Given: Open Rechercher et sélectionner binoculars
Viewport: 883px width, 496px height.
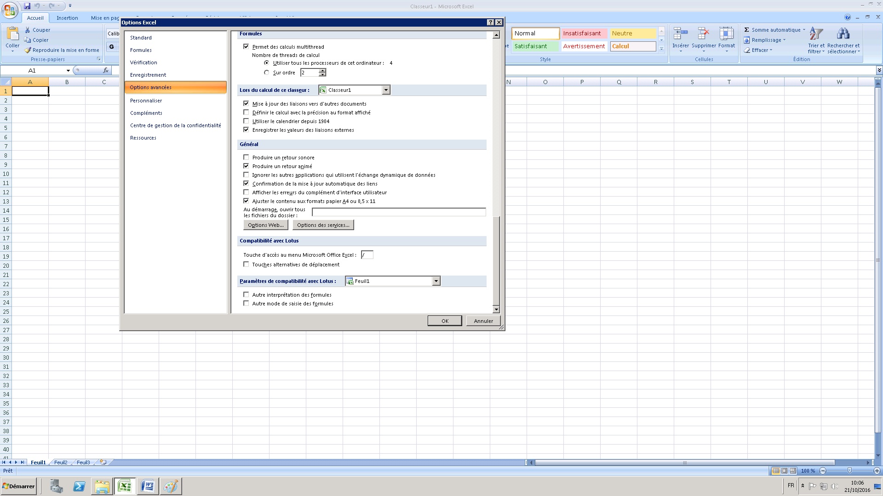Looking at the screenshot, I should 843,40.
